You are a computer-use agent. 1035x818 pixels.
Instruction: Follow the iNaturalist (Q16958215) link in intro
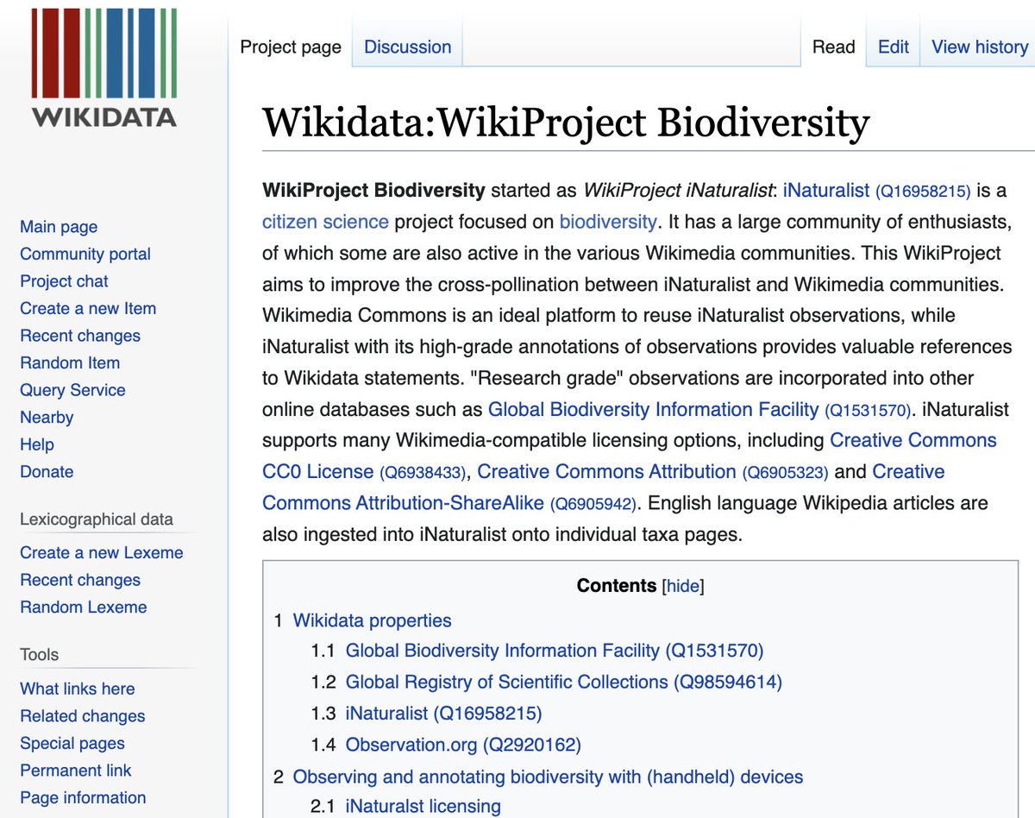876,190
